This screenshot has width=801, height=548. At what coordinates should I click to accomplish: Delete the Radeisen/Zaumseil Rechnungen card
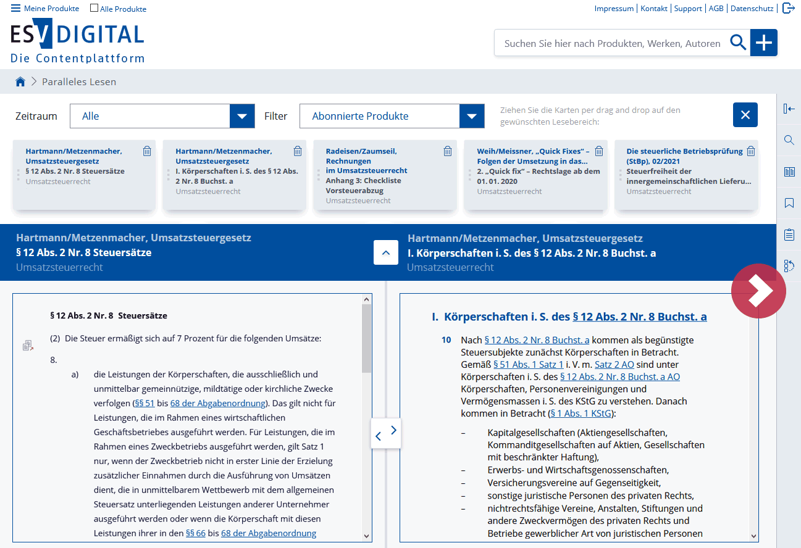coord(448,151)
